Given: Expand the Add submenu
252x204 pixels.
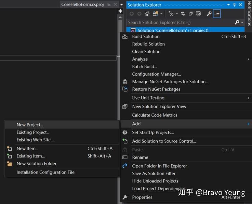Looking at the screenshot, I should coord(186,124).
